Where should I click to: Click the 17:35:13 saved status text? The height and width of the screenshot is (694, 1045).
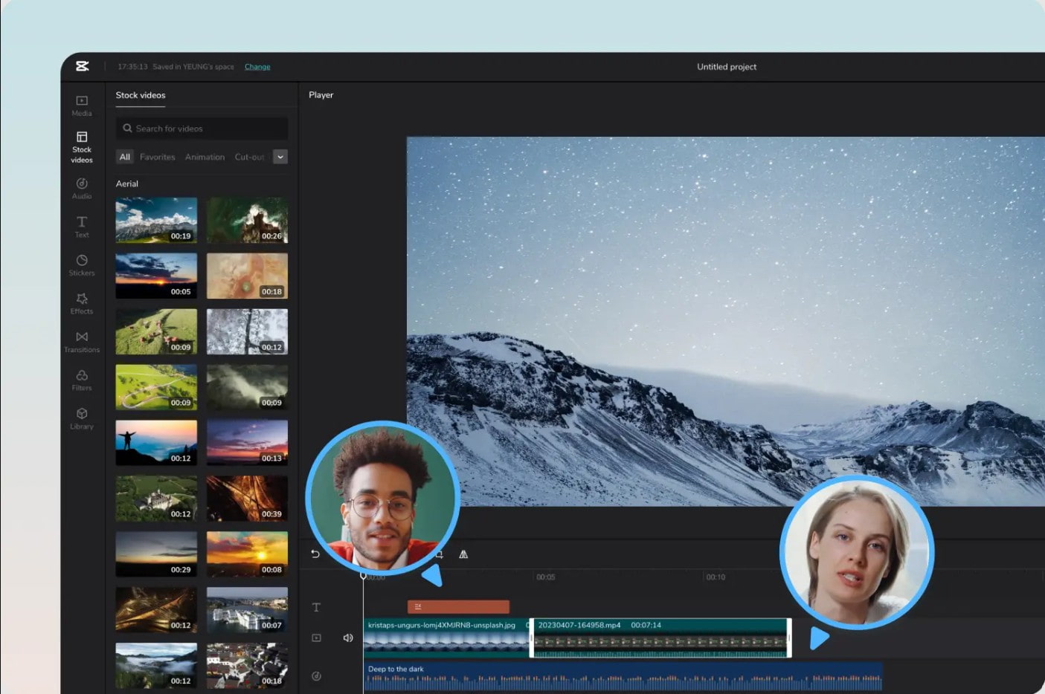[176, 67]
